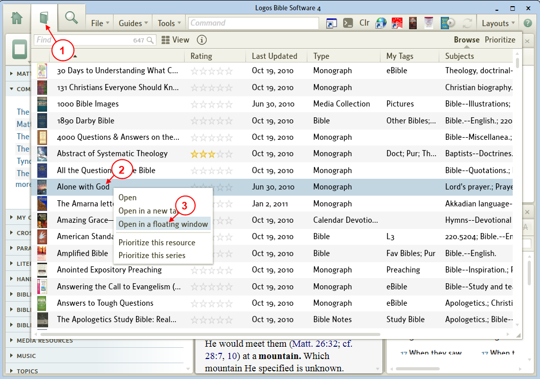540x379 pixels.
Task: Click cover thumbnail of 1000 Bible Images
Action: (42, 104)
